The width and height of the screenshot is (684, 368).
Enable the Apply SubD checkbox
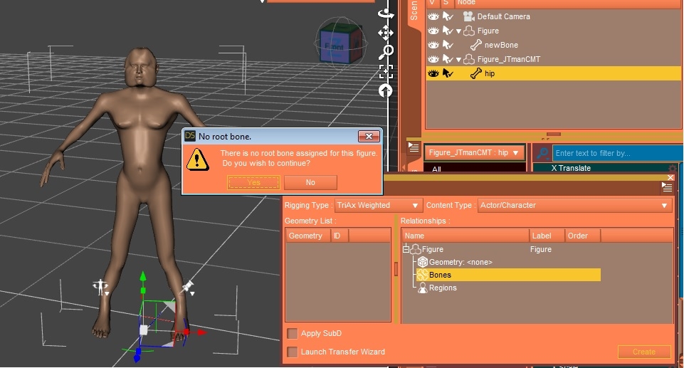293,333
